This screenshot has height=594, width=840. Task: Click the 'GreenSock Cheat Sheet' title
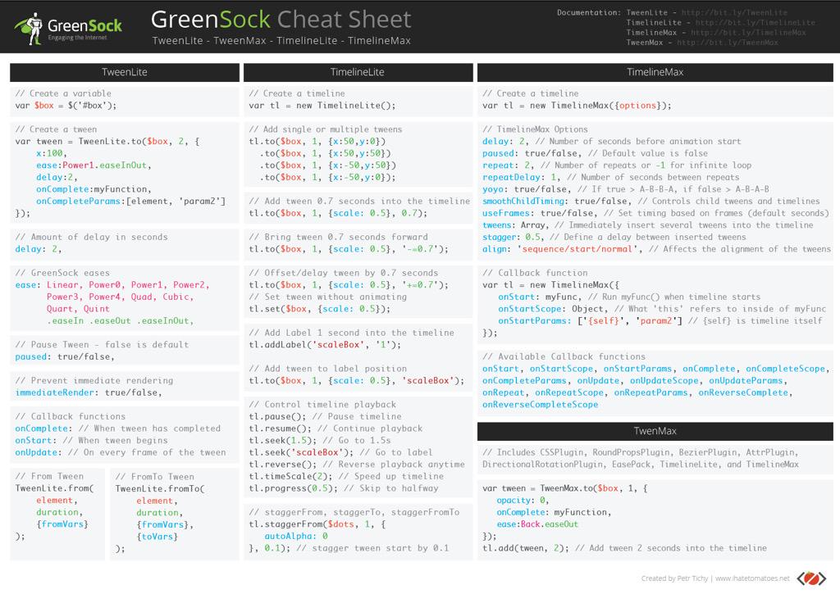[281, 20]
